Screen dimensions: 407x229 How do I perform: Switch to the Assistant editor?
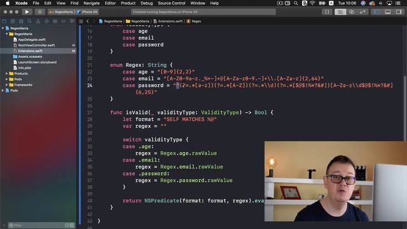tap(352, 12)
